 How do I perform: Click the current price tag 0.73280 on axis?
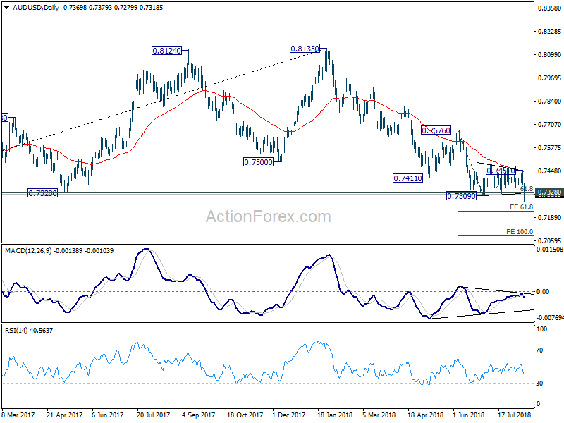tap(549, 192)
